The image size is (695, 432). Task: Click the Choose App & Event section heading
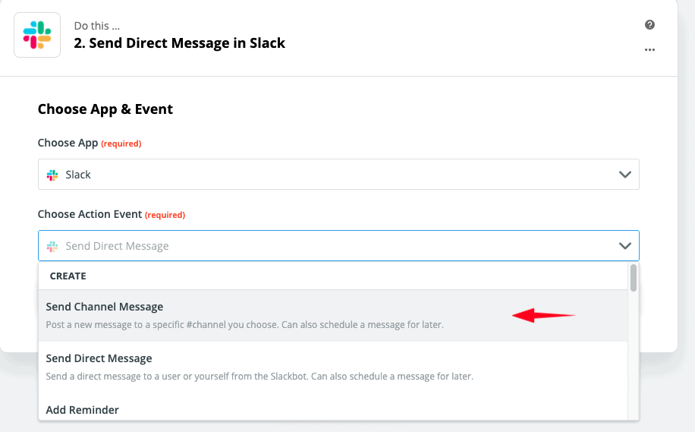click(105, 109)
